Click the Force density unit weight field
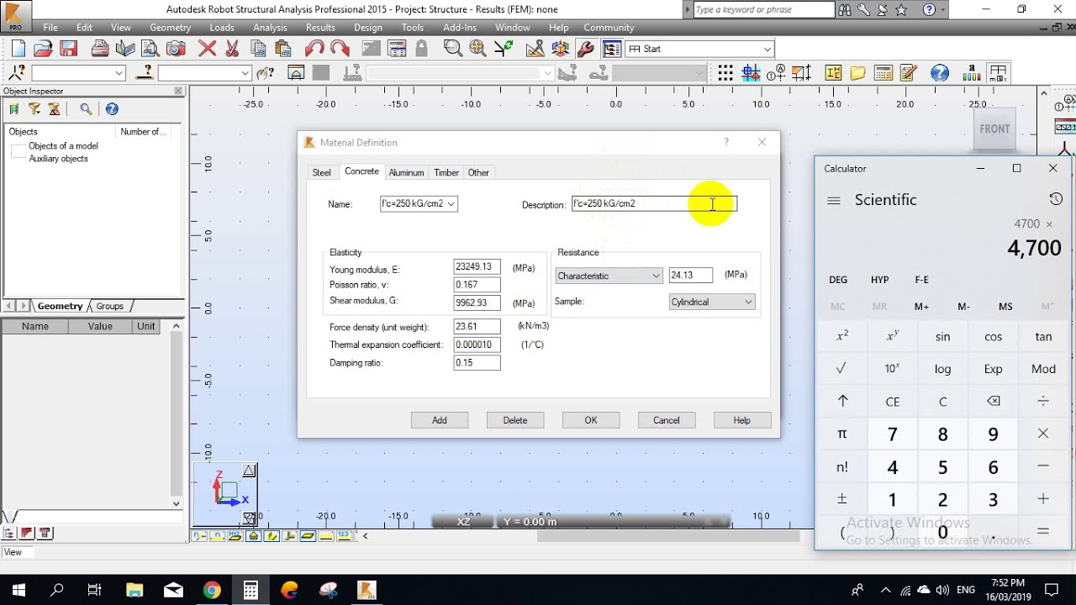This screenshot has width=1076, height=605. 477,326
